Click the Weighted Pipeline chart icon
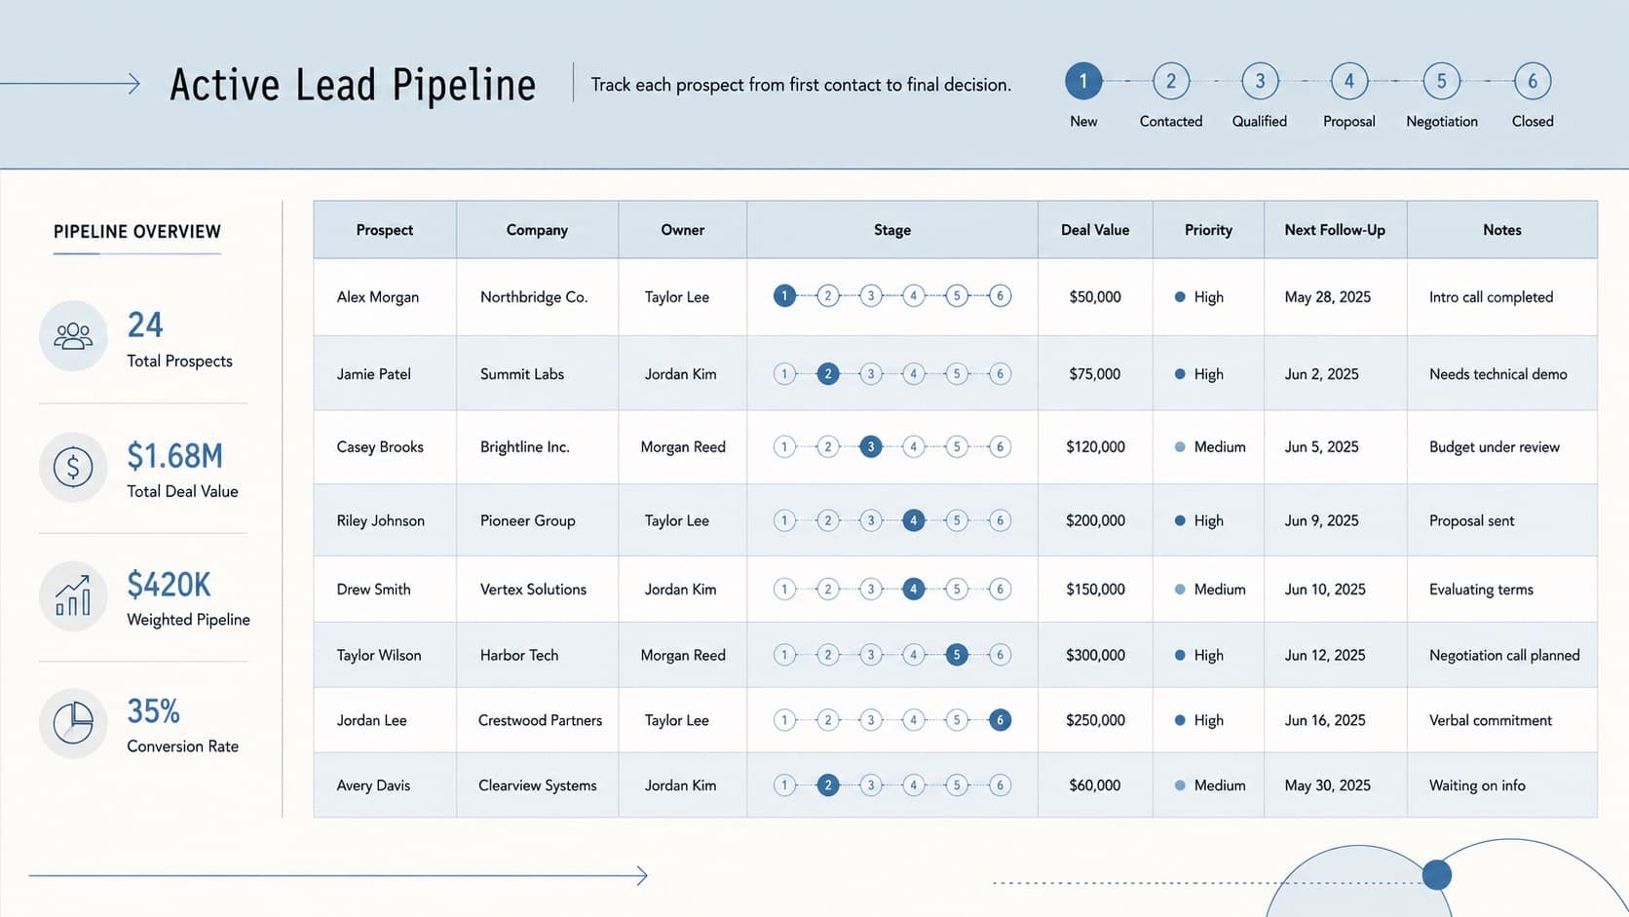Image resolution: width=1629 pixels, height=917 pixels. click(x=73, y=596)
